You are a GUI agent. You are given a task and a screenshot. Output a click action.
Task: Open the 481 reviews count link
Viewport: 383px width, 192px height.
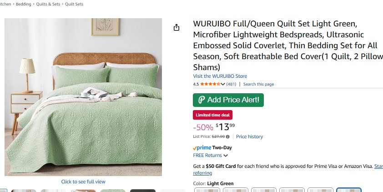[231, 84]
